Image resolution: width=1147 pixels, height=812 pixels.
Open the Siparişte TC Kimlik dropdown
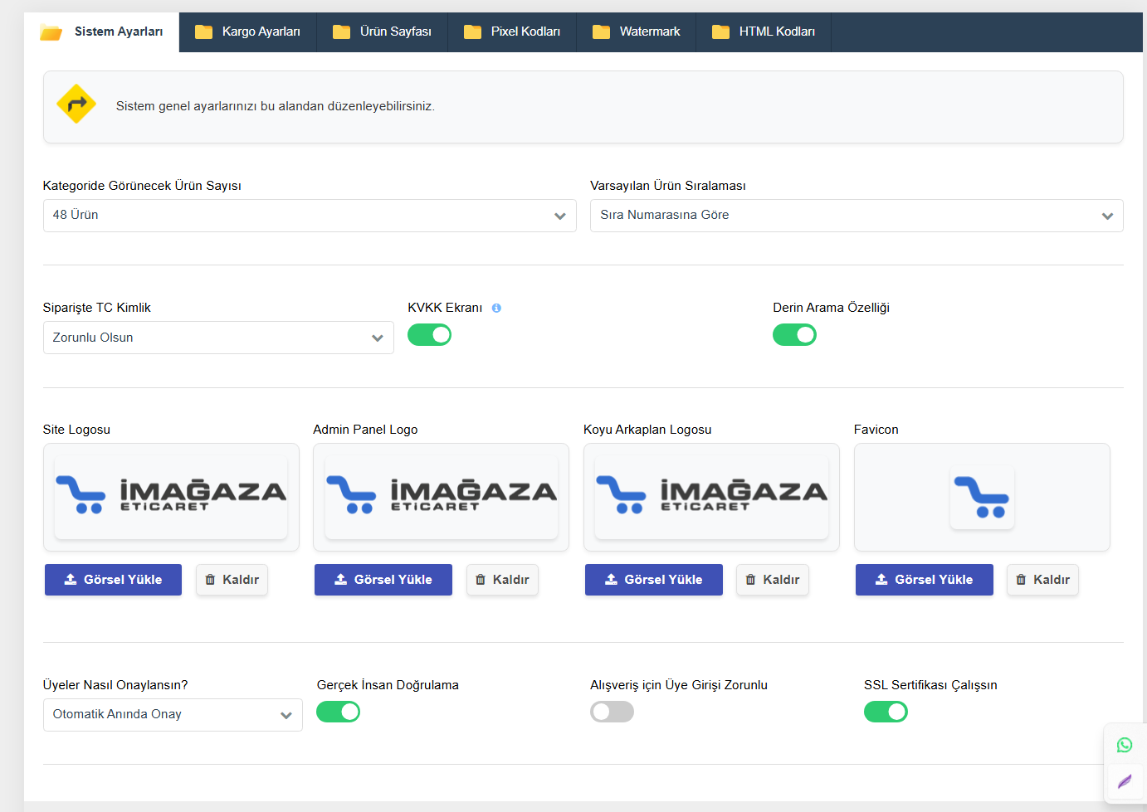(x=217, y=338)
